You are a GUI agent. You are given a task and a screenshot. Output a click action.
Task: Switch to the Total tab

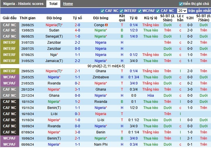point(53,3)
